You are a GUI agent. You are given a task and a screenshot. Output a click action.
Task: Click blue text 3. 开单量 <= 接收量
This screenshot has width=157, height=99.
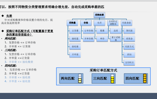[x=17, y=77]
